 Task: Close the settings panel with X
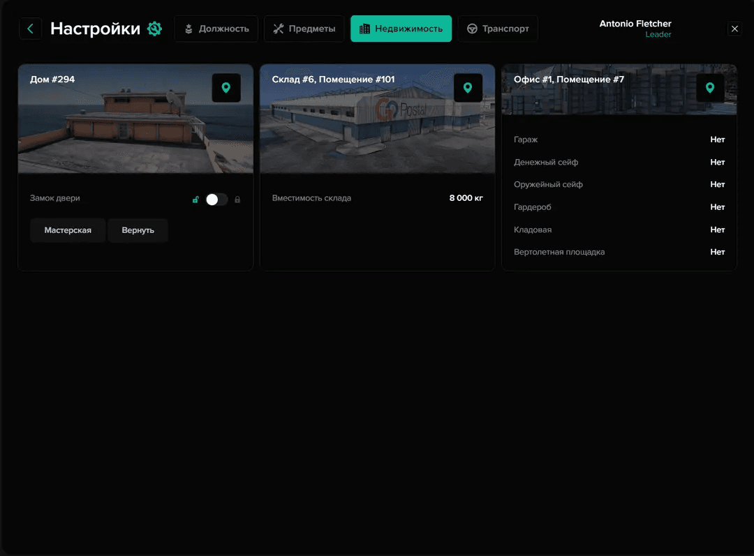tap(734, 29)
